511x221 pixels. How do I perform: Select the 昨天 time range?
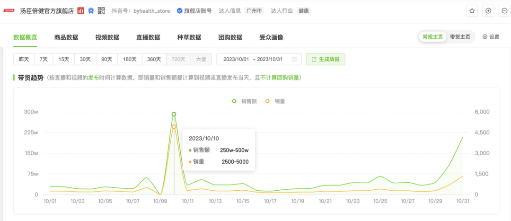click(24, 59)
